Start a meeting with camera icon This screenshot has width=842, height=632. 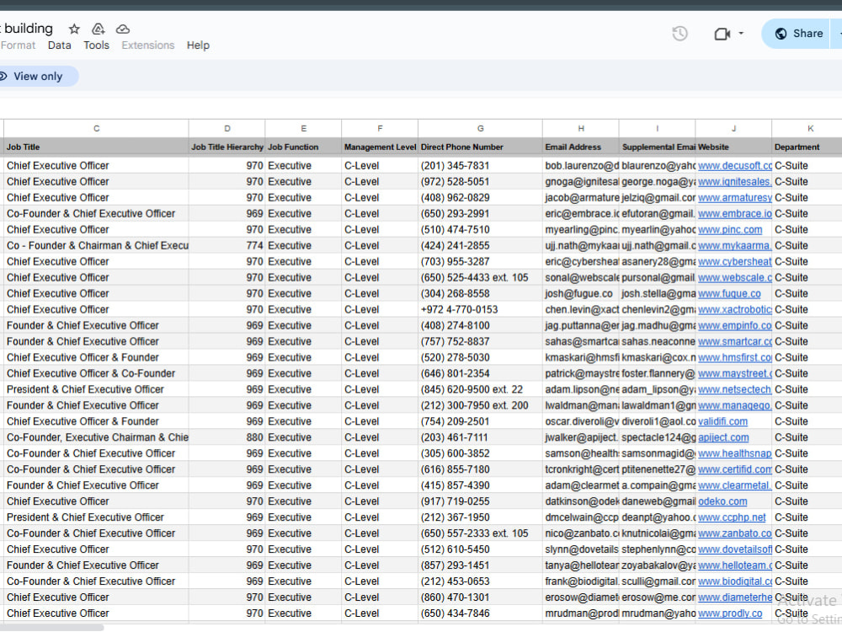point(722,34)
